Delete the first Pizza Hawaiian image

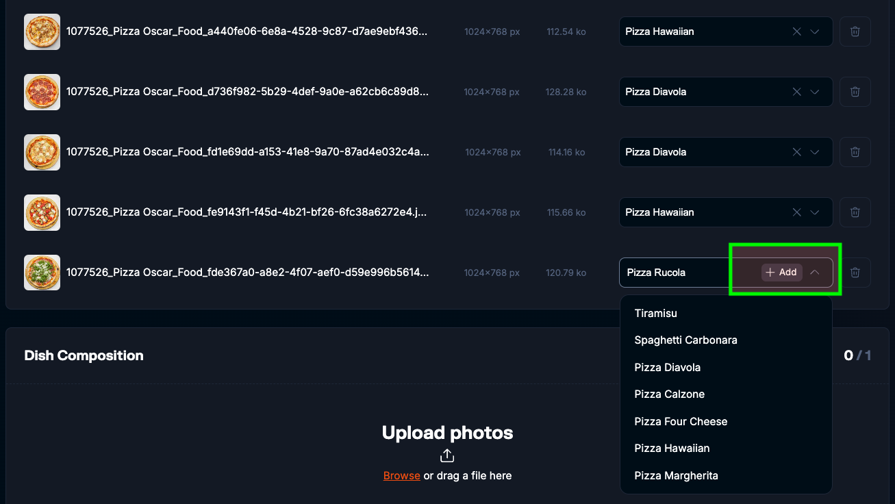tap(855, 32)
